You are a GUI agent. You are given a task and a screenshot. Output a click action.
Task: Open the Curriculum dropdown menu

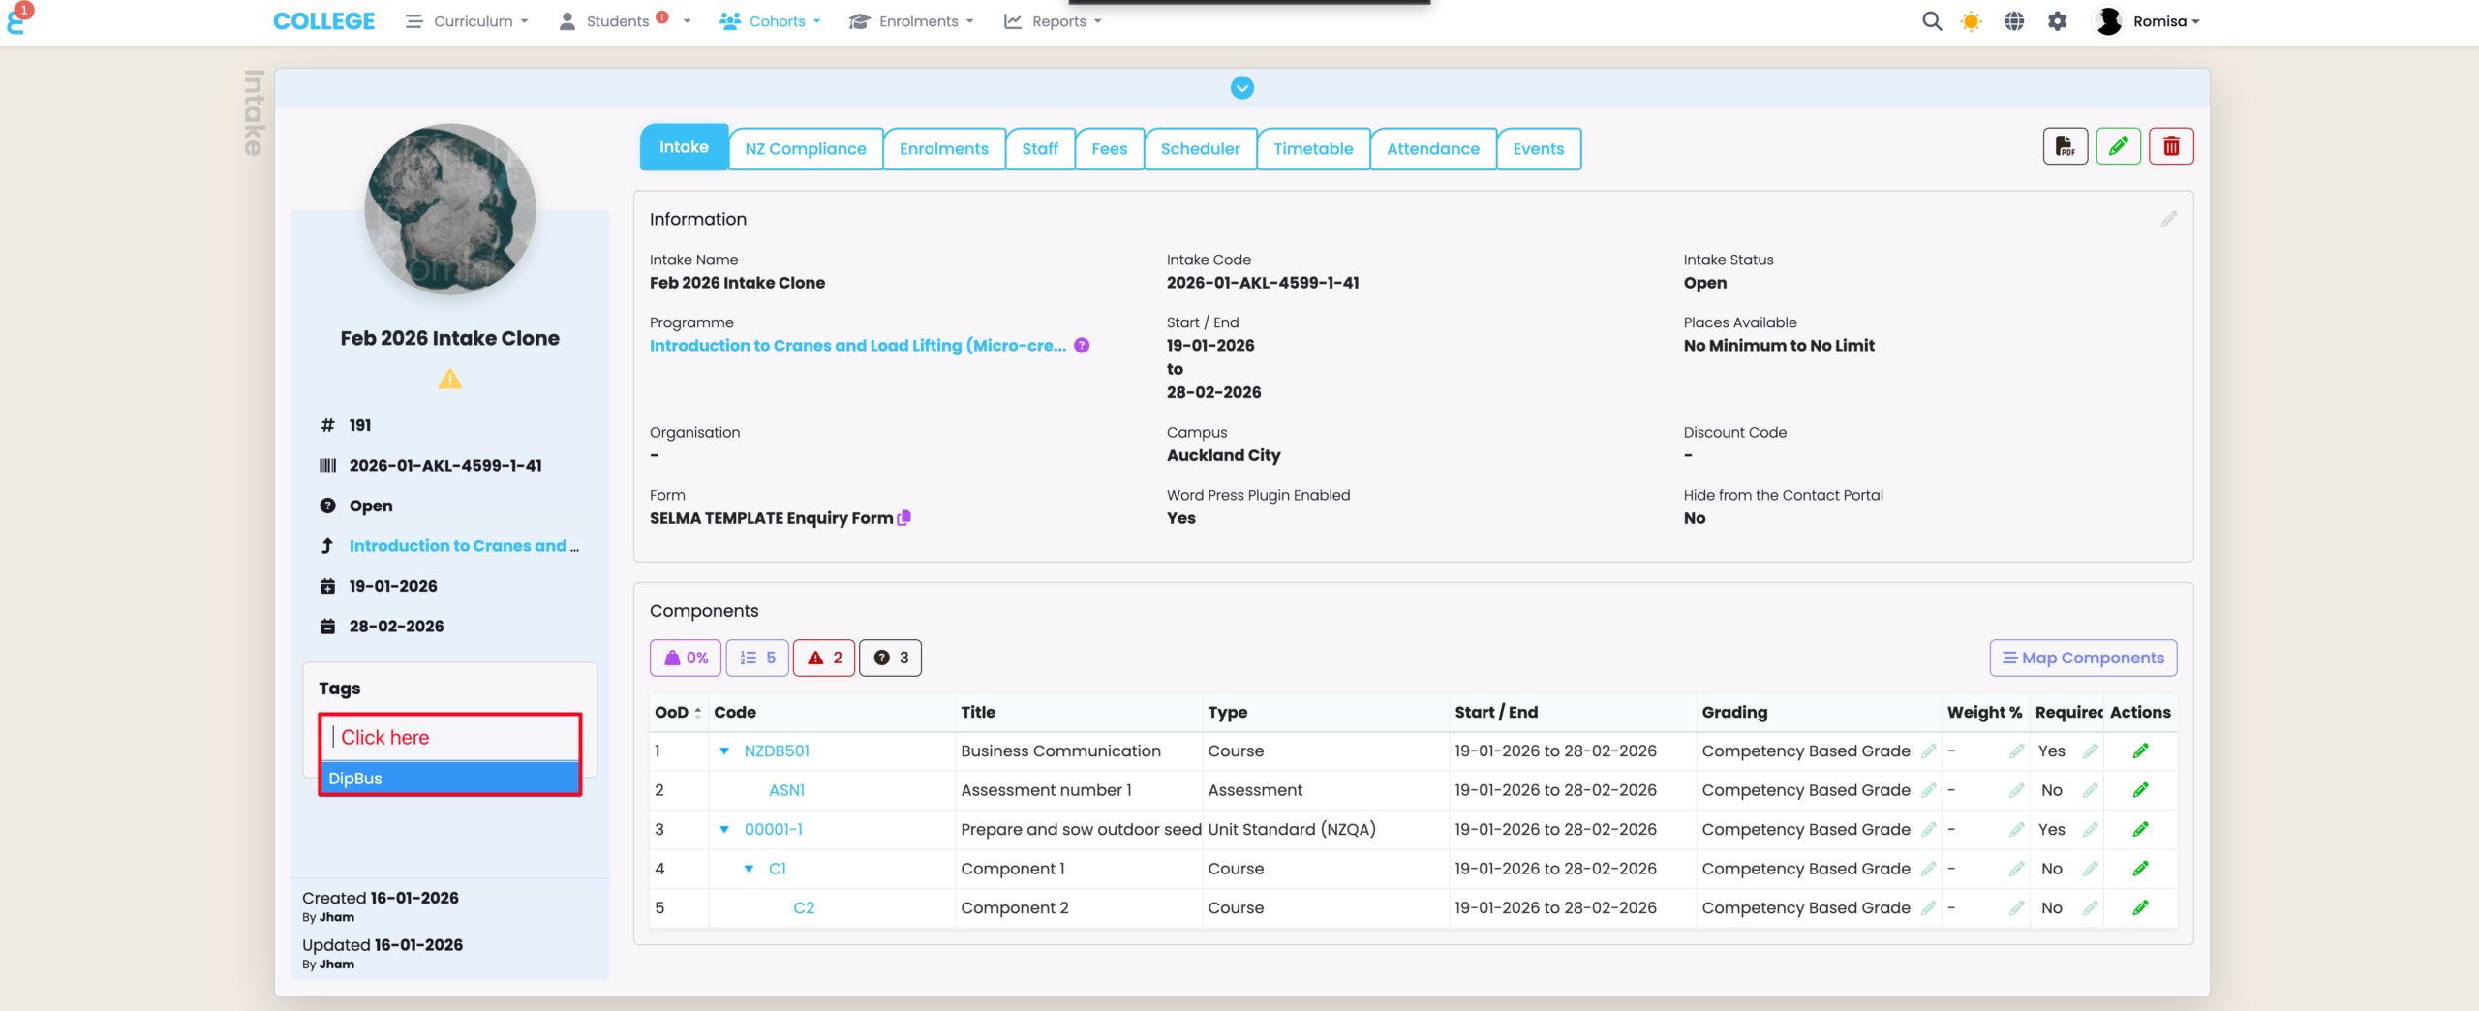pos(468,21)
